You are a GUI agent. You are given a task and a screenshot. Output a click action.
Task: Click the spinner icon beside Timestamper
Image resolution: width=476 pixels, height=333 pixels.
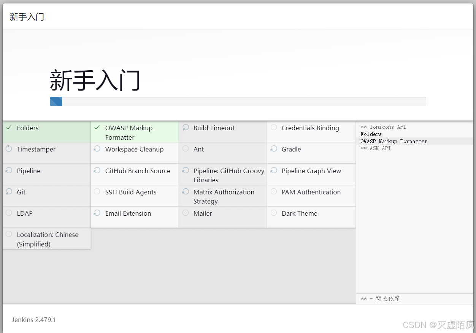pos(9,148)
